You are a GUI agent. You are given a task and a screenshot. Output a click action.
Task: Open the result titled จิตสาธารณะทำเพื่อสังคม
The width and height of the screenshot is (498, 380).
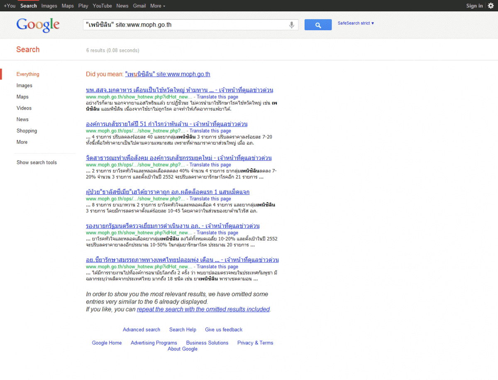179,158
